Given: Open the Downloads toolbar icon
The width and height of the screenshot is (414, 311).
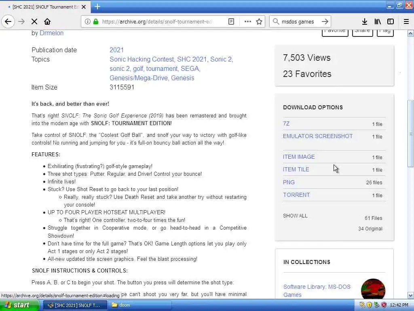Looking at the screenshot, I should tap(365, 21).
